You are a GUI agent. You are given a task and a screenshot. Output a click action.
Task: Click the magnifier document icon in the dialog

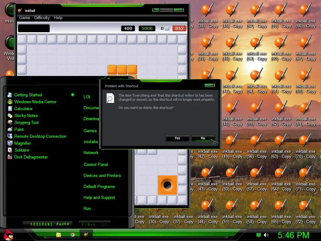tap(110, 98)
